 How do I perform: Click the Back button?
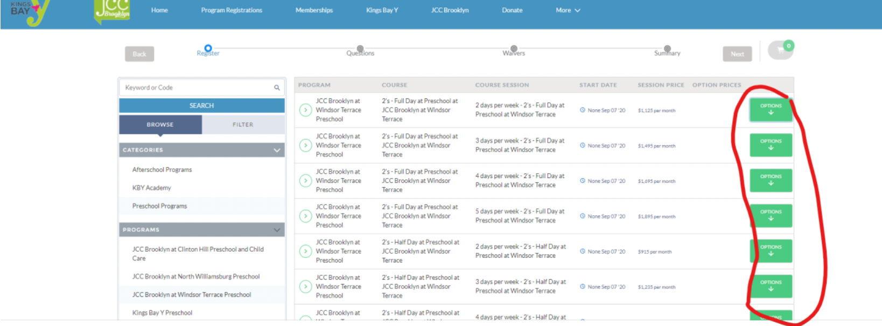(139, 54)
